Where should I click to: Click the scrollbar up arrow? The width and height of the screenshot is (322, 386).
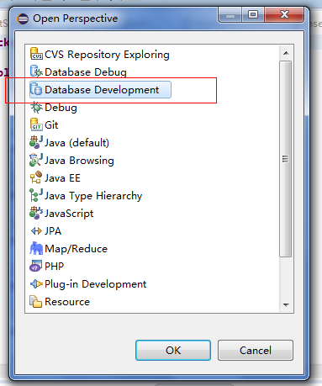(286, 53)
